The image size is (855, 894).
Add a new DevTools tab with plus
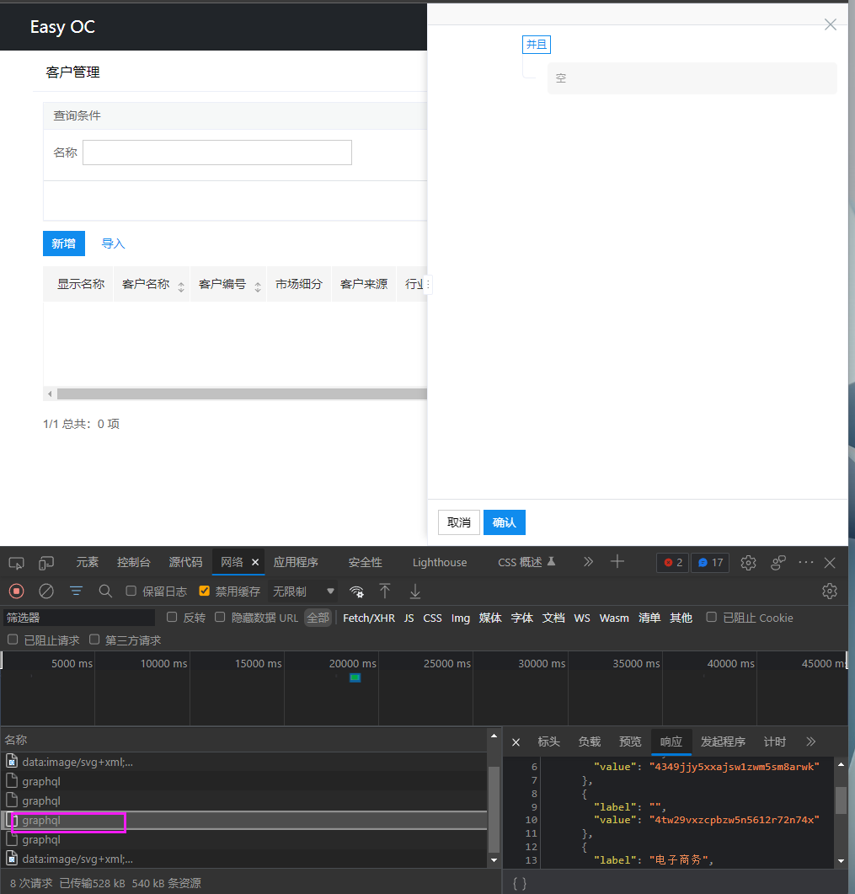[x=617, y=562]
